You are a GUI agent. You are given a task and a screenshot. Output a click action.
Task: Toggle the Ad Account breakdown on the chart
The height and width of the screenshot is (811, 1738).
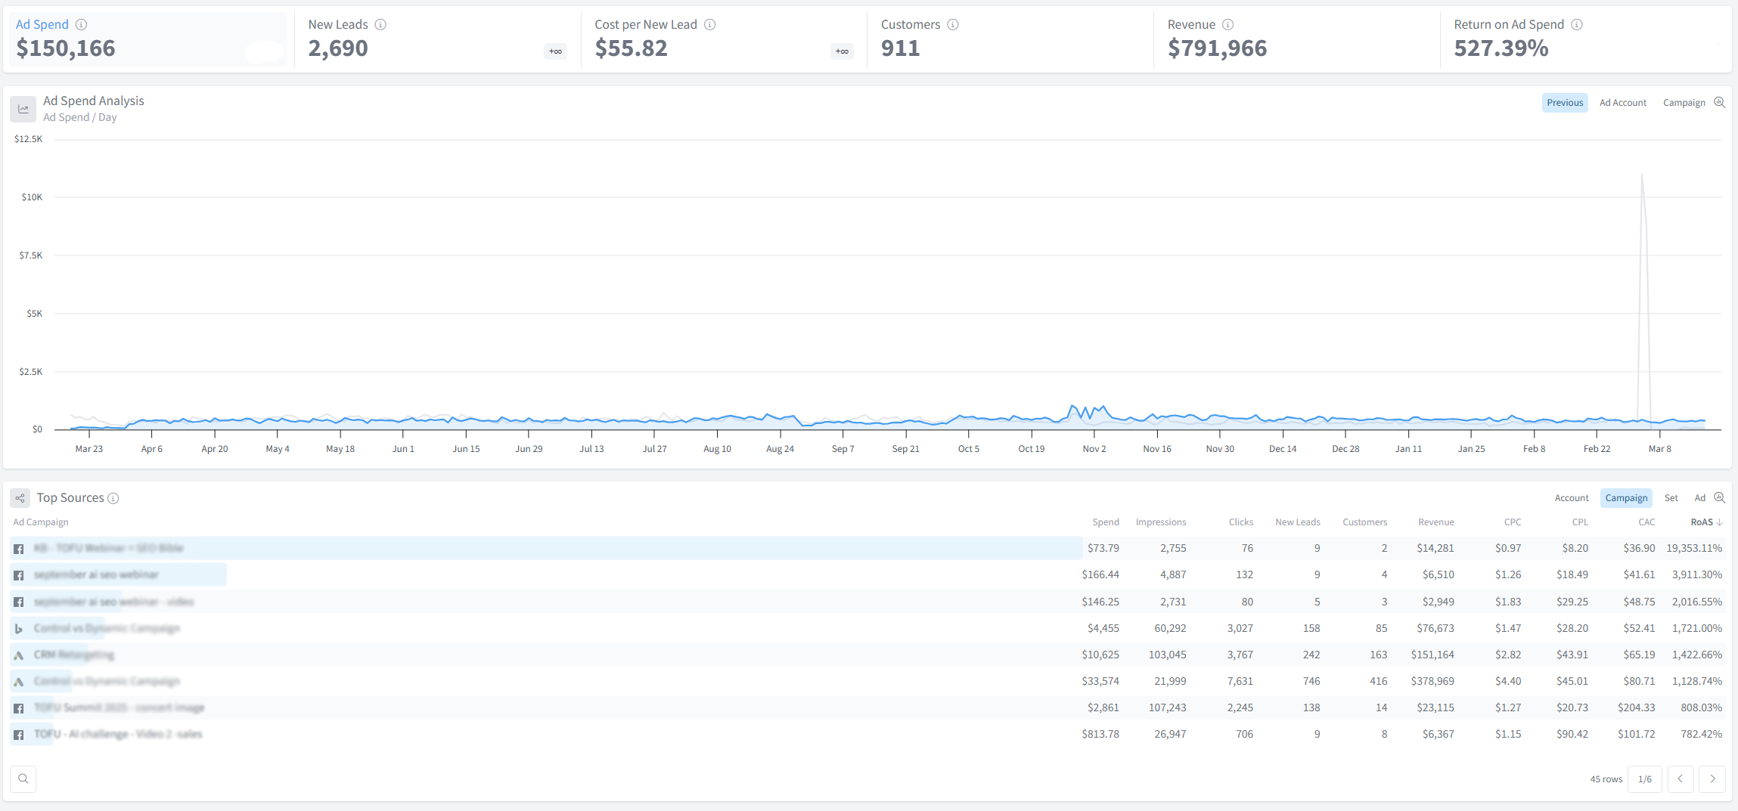pyautogui.click(x=1623, y=103)
